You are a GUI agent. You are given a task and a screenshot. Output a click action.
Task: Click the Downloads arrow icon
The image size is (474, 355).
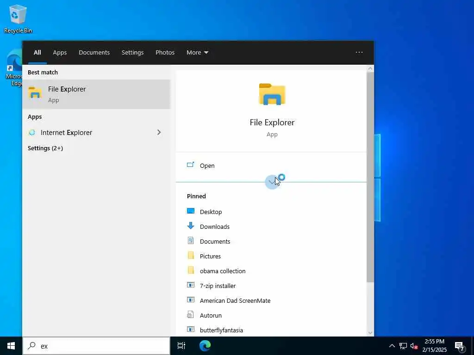tap(191, 226)
